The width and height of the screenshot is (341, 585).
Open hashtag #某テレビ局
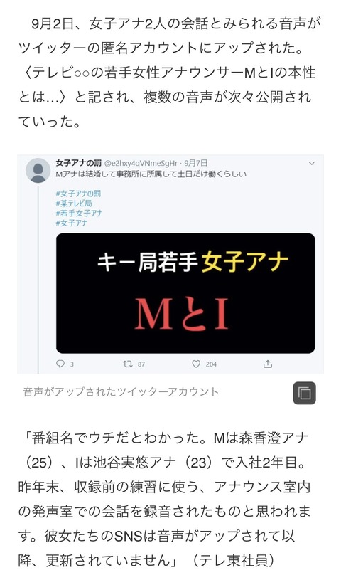pyautogui.click(x=74, y=204)
